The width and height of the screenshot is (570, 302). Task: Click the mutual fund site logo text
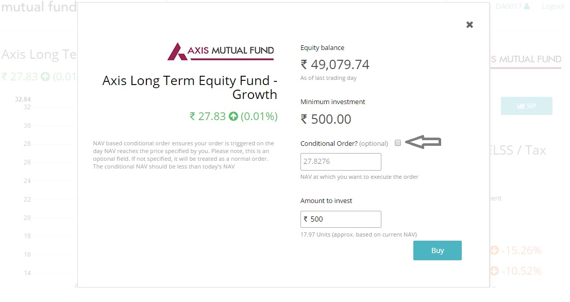[39, 7]
